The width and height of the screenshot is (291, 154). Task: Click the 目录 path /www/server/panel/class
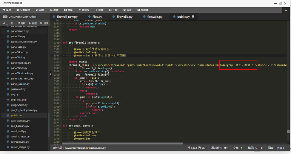click(x=19, y=17)
